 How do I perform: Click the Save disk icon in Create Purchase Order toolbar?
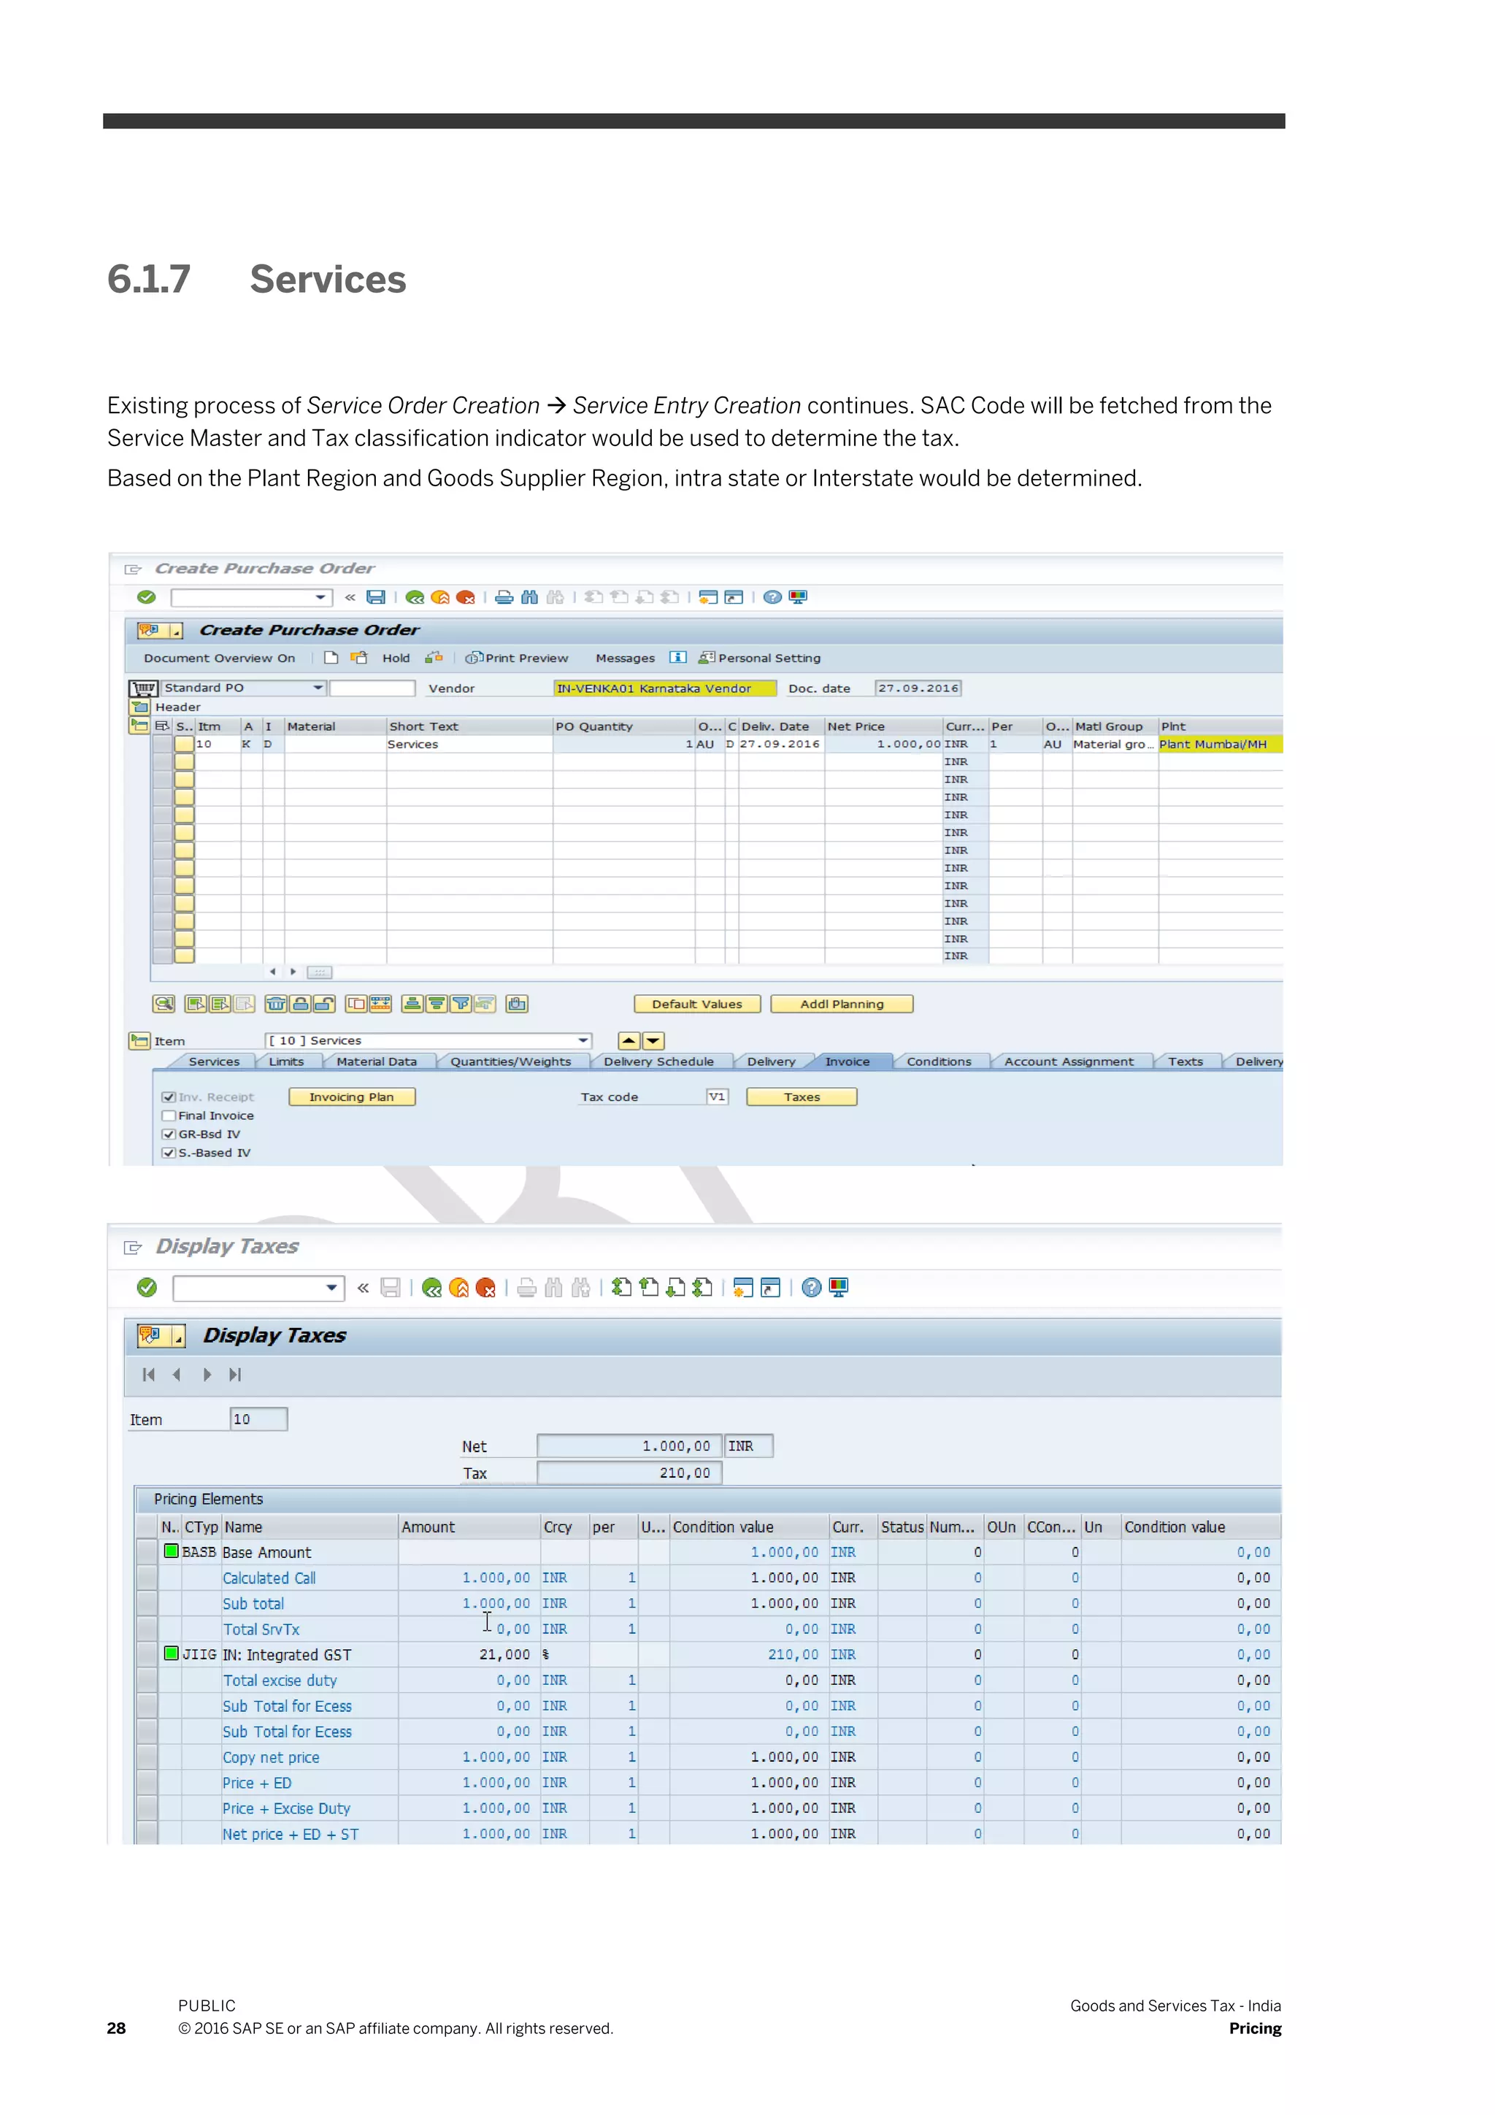pos(376,597)
